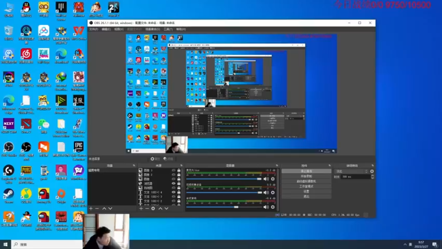Increase transition duration with up arrow
The height and width of the screenshot is (249, 442).
click(372, 175)
